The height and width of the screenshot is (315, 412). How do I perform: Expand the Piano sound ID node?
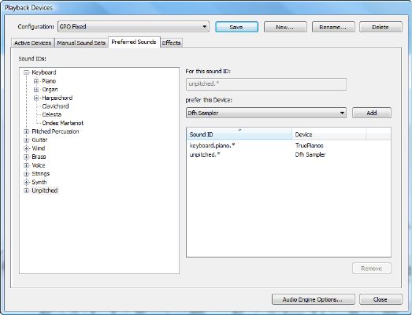point(36,81)
